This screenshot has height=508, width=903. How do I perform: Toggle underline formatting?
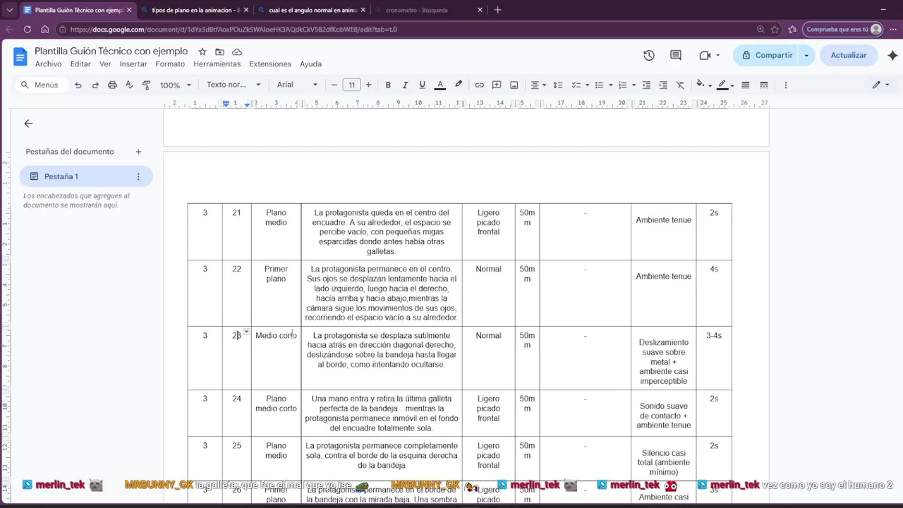tap(423, 85)
